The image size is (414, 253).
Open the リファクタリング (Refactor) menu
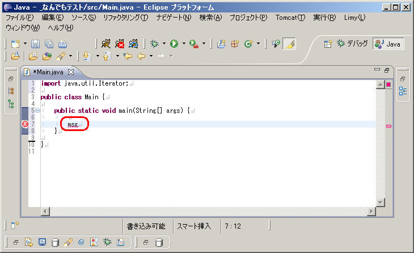125,18
